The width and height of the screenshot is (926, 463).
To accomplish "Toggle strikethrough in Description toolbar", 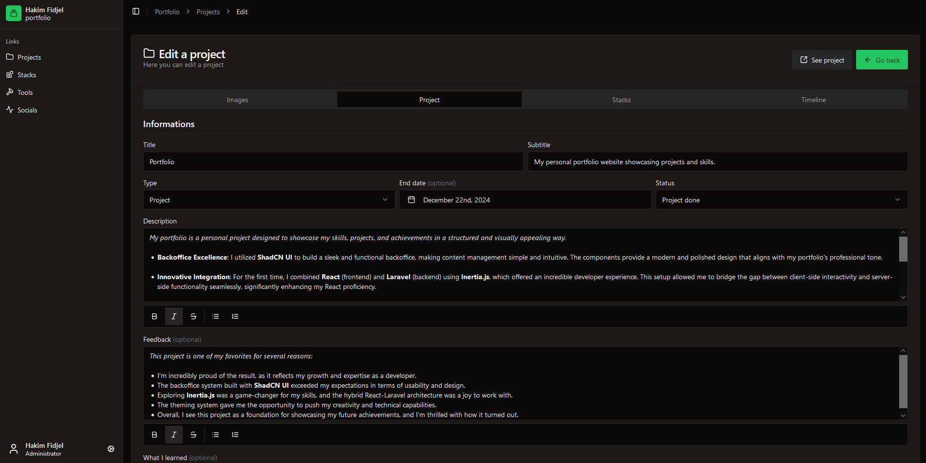I will tap(194, 316).
